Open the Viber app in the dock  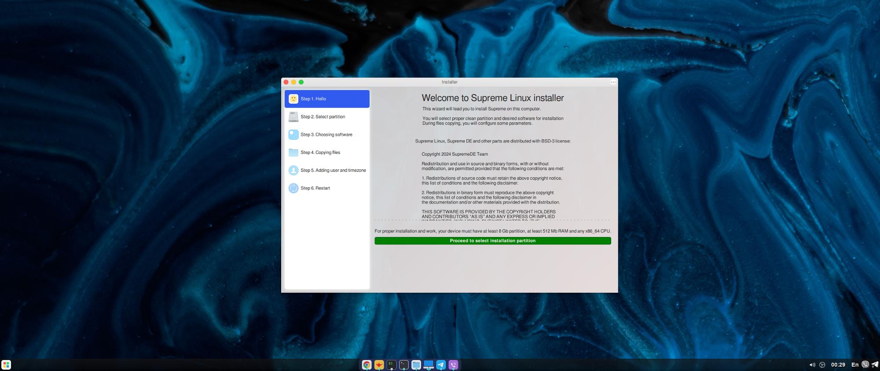pos(453,364)
